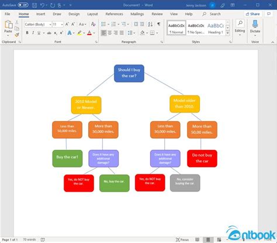This screenshot has height=243, width=277.
Task: Switch to the Layout tab
Action: point(92,14)
